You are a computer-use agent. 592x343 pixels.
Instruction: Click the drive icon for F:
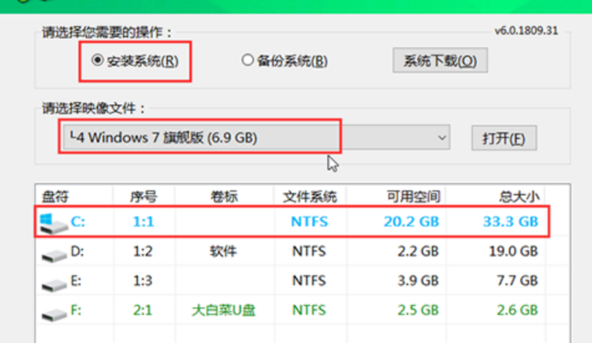[54, 314]
